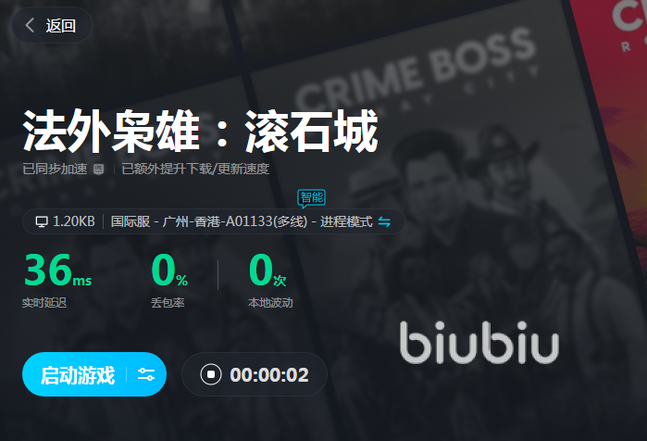Go back using the 返回 label

point(61,26)
